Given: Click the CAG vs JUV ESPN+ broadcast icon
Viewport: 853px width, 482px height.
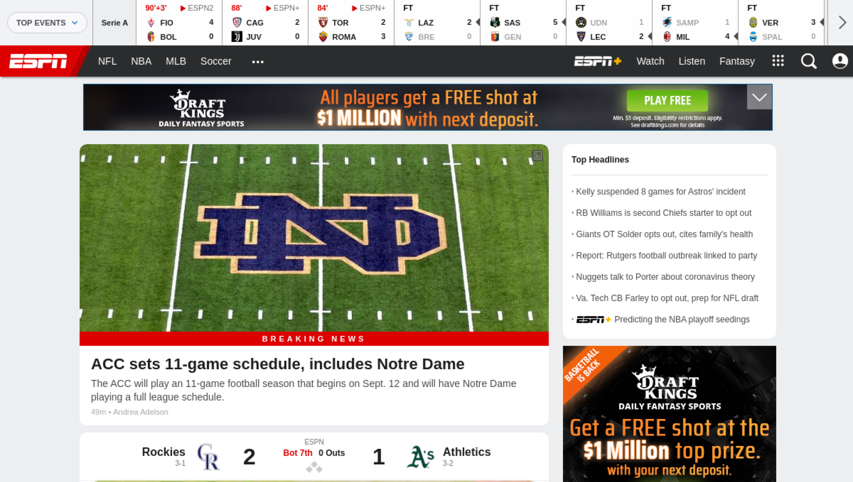Looking at the screenshot, I should [270, 8].
